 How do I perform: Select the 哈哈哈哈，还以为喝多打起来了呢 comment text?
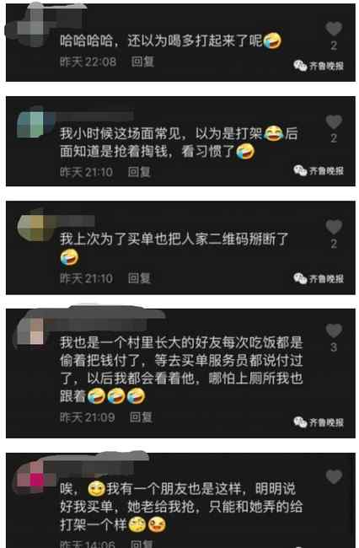tap(170, 41)
